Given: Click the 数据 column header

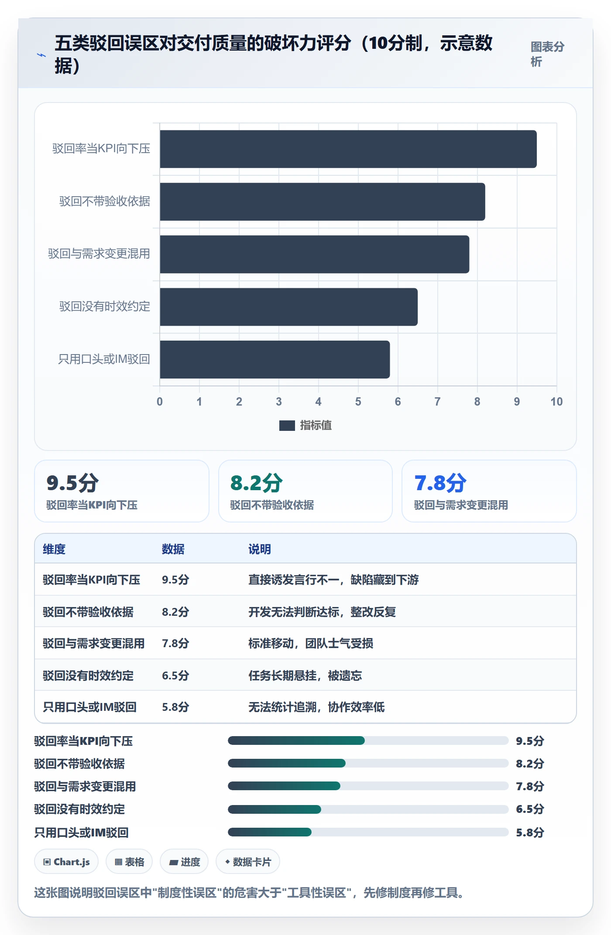Looking at the screenshot, I should tap(173, 549).
